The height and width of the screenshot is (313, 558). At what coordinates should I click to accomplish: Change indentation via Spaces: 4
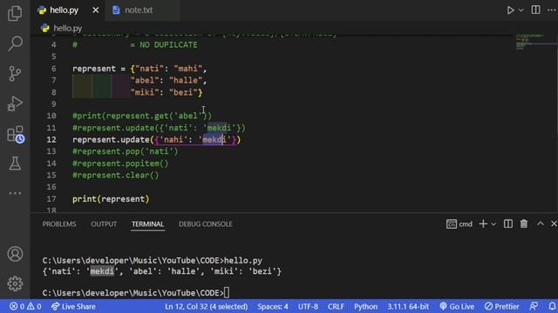[273, 306]
